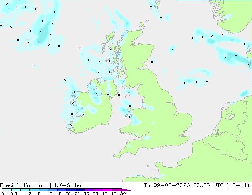Select the 10–15 mm blue legend swatch
Viewport: 252px width, 195px height.
click(x=53, y=190)
